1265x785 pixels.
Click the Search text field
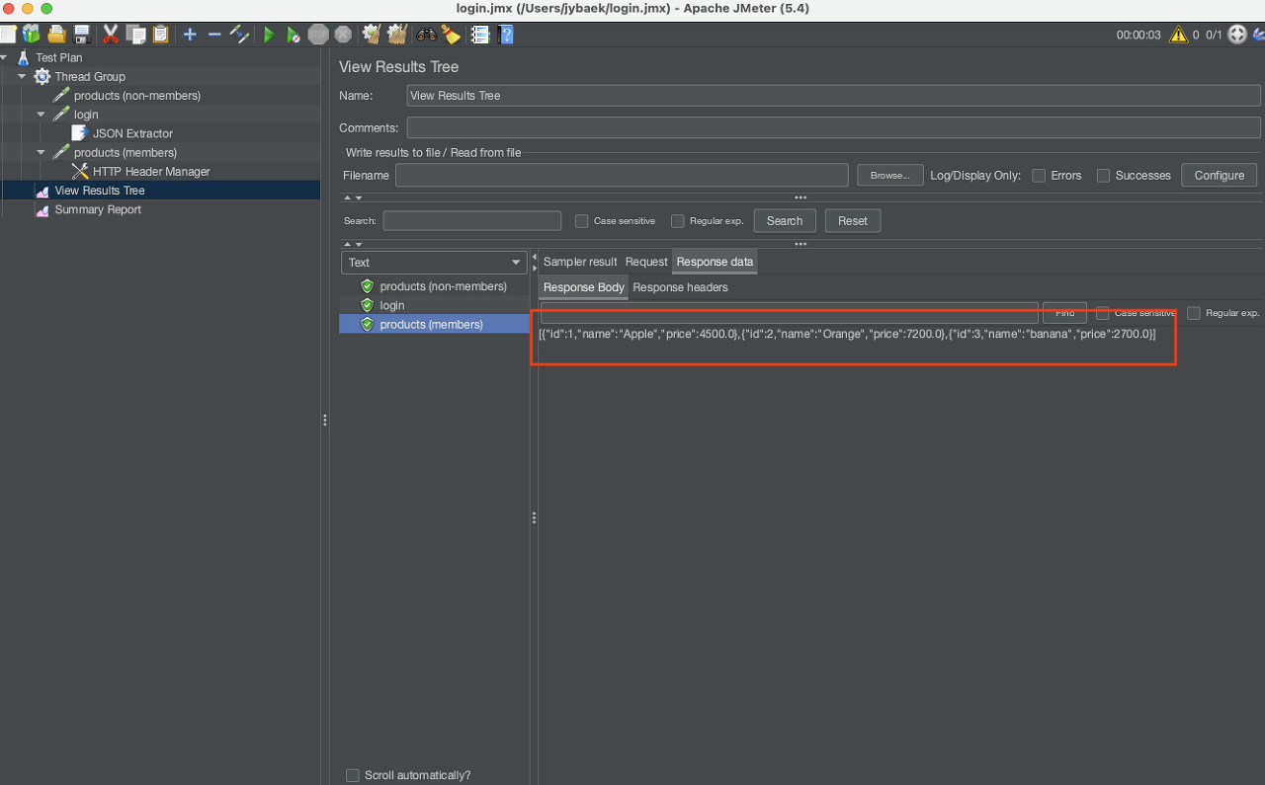pyautogui.click(x=471, y=221)
